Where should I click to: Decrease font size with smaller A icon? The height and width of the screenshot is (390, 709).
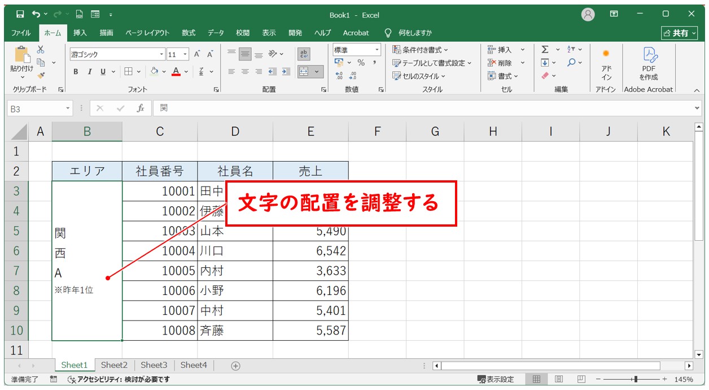pos(210,54)
